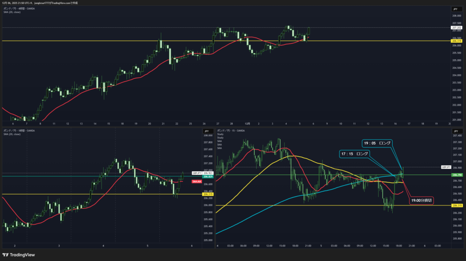Select the 19:05 ロング callout annotation

tap(377, 143)
